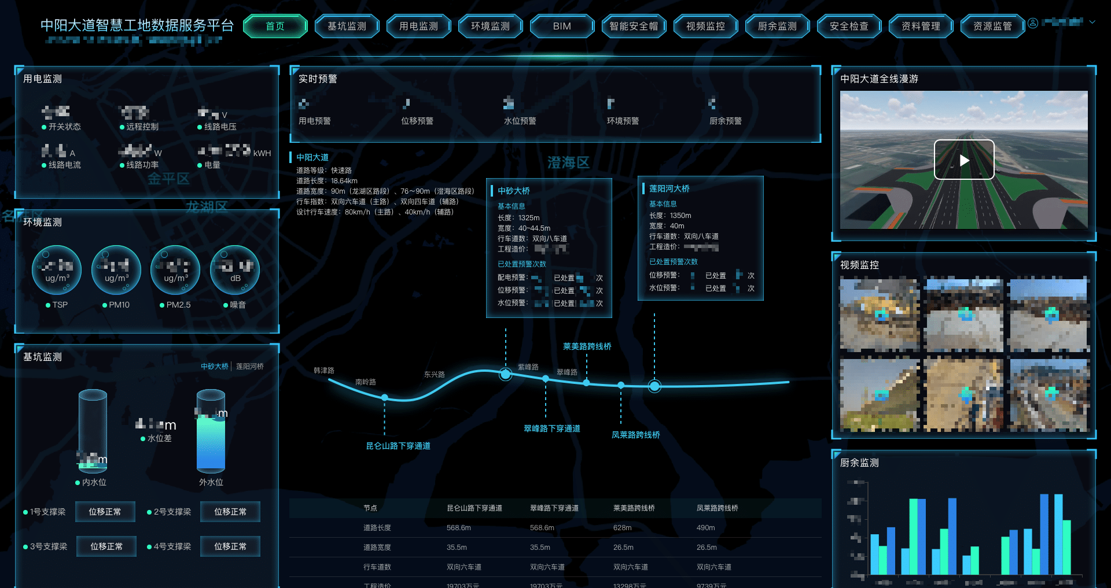The height and width of the screenshot is (588, 1111).
Task: Click the tallest bar in 厨余监测 chart
Action: click(1044, 534)
